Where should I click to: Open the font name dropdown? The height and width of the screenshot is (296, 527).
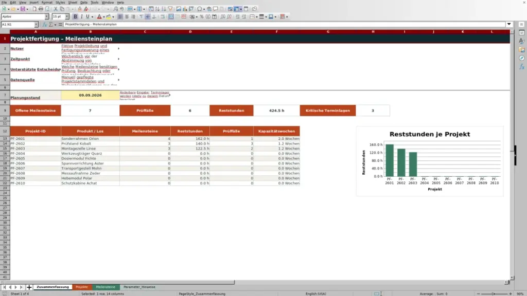point(47,17)
